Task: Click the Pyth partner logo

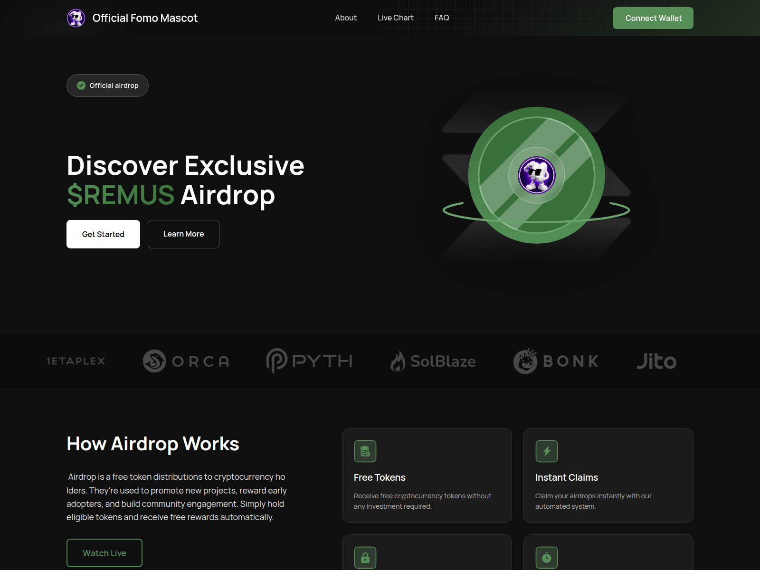Action: click(x=309, y=361)
